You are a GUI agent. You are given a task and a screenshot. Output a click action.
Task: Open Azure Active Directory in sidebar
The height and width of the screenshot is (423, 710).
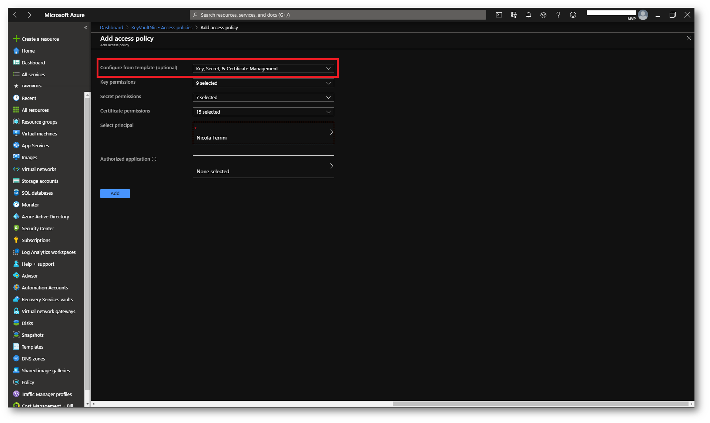[45, 216]
